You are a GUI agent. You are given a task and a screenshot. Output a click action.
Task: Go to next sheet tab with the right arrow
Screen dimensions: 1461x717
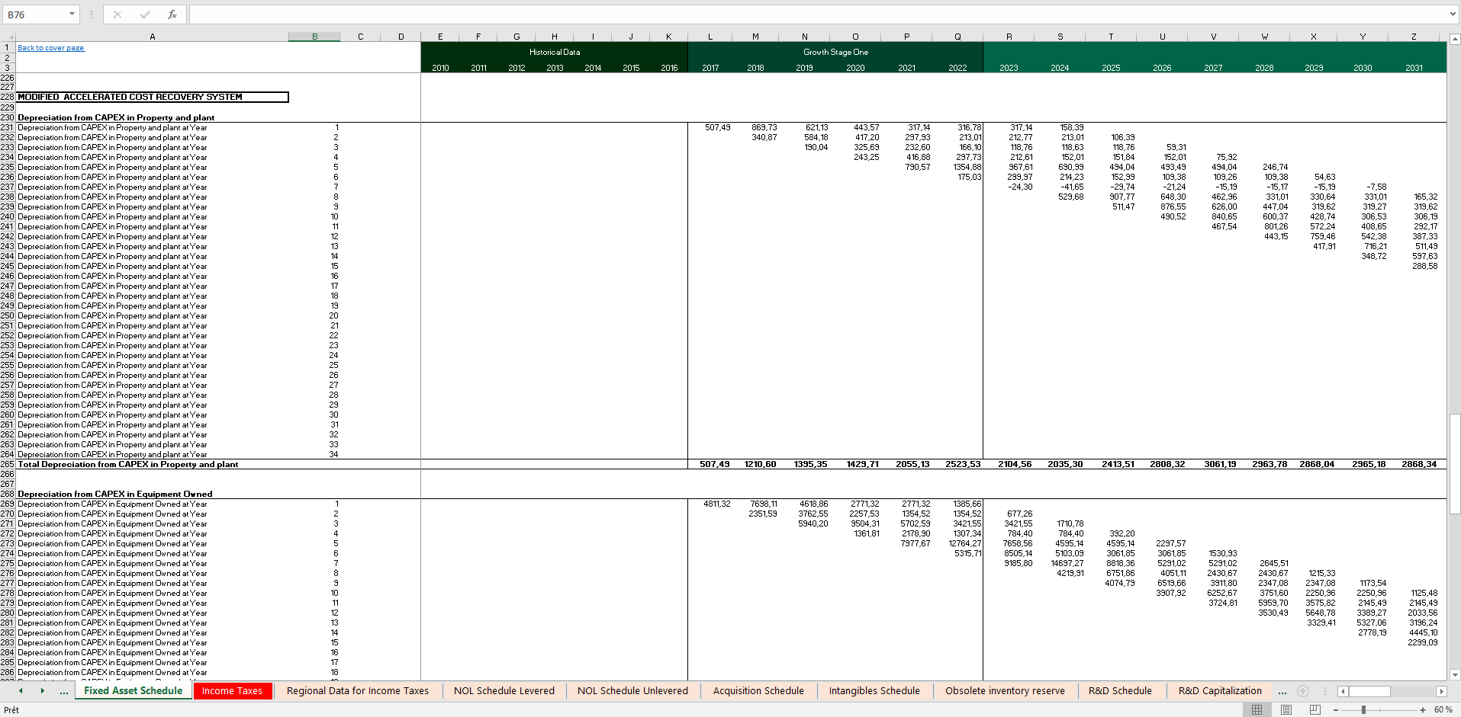pos(42,691)
